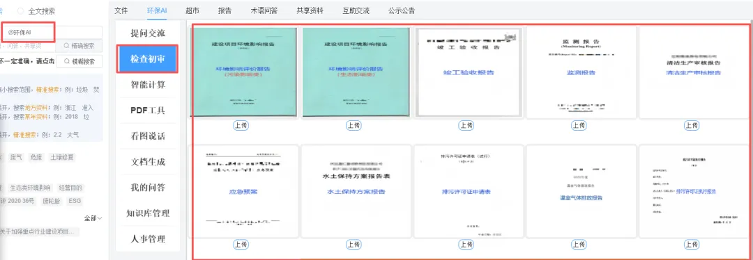Click 上传 under 应急预案
Image resolution: width=753 pixels, height=260 pixels.
241,245
